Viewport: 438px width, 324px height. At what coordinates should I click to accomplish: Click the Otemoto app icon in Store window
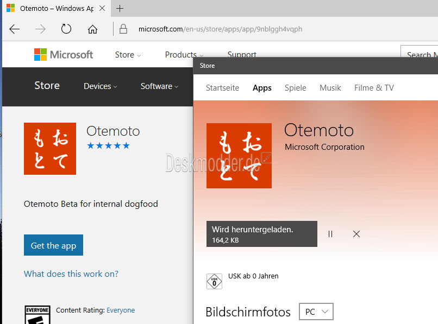239,156
